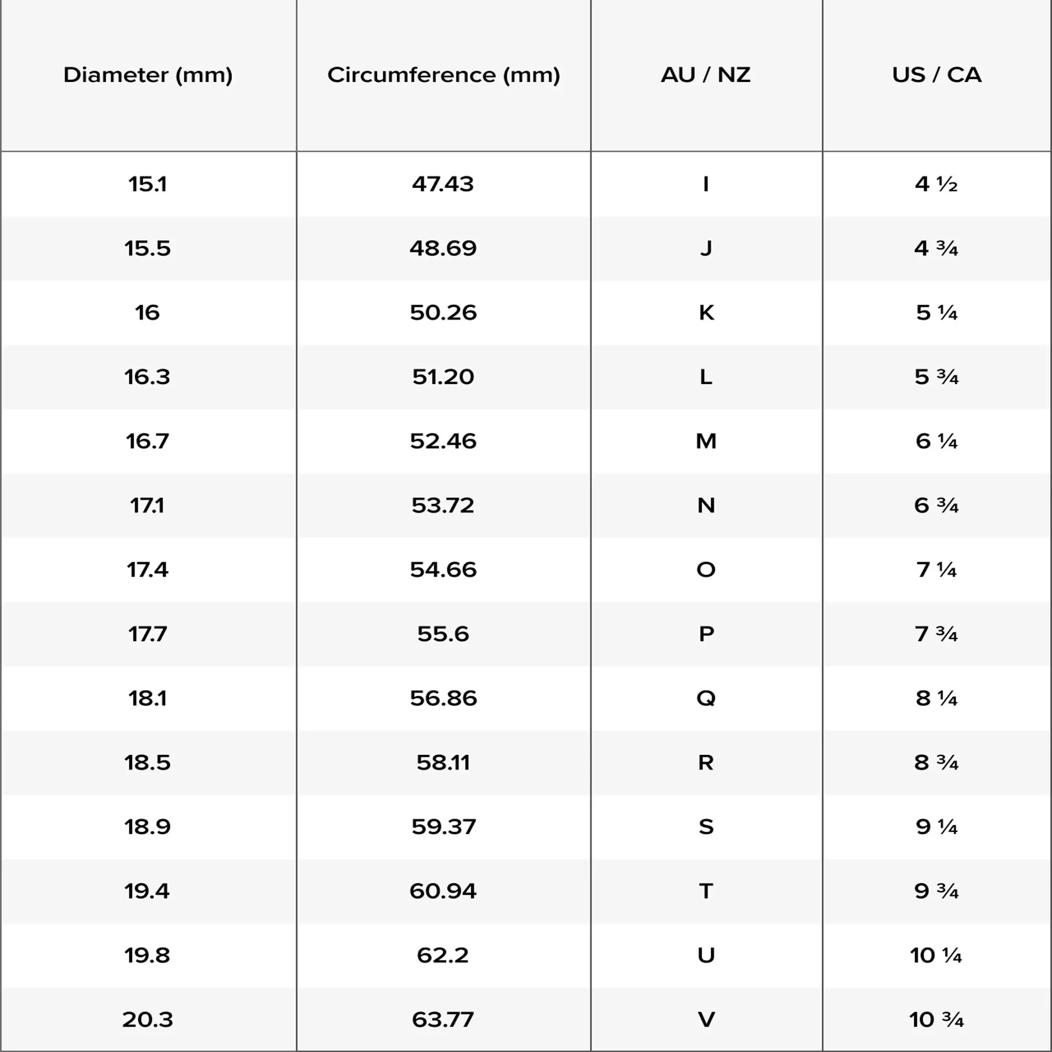Click US size 5 ¾
Image resolution: width=1052 pixels, height=1052 pixels.
click(x=937, y=377)
